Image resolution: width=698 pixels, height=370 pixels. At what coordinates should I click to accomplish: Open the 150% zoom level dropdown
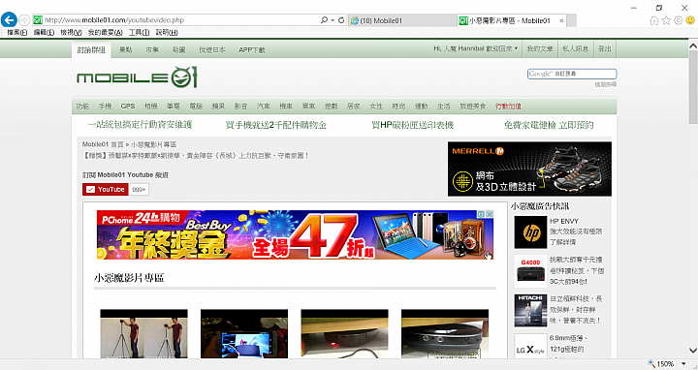tap(683, 364)
